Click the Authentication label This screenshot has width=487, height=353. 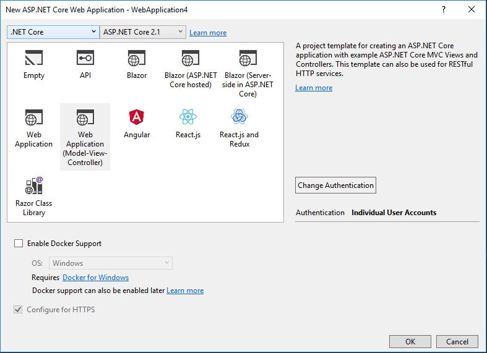point(320,213)
